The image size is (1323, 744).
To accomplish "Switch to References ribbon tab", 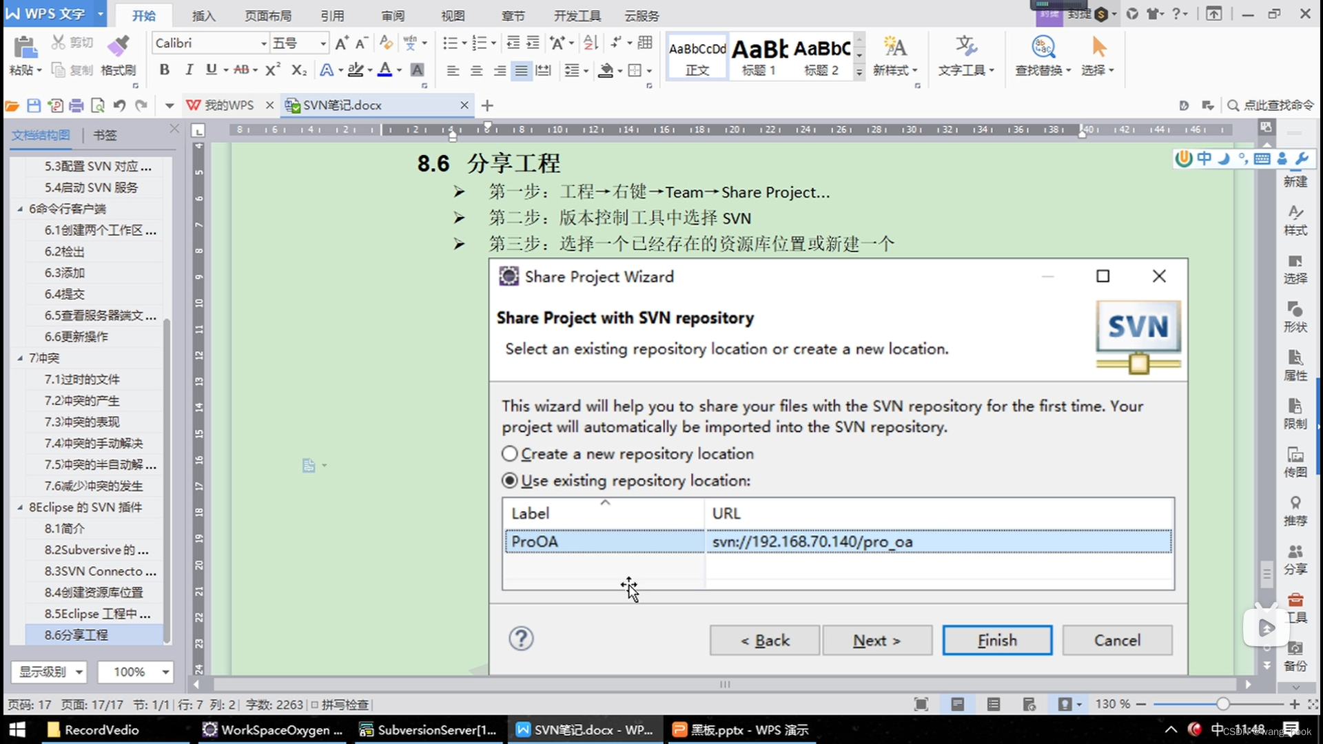I will (x=332, y=15).
